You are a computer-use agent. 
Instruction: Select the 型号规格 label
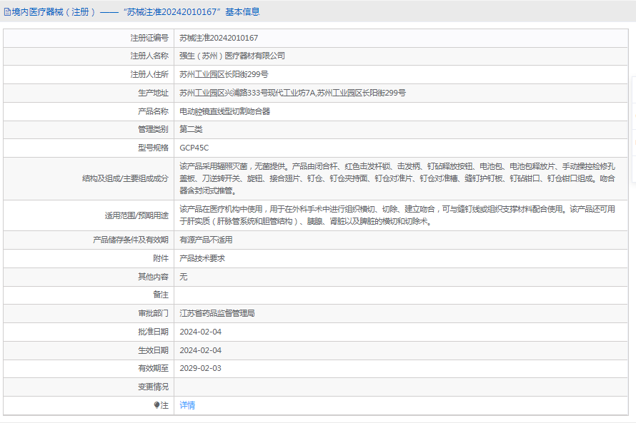pyautogui.click(x=153, y=148)
